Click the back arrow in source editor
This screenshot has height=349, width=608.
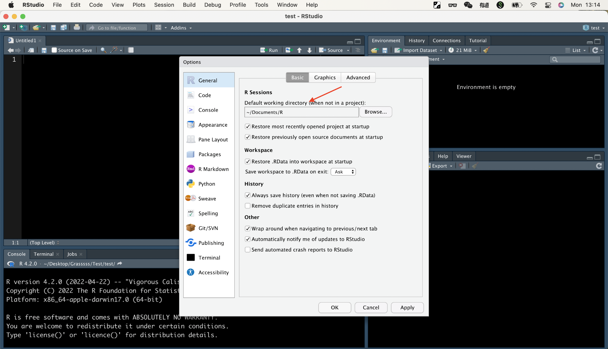pos(10,50)
